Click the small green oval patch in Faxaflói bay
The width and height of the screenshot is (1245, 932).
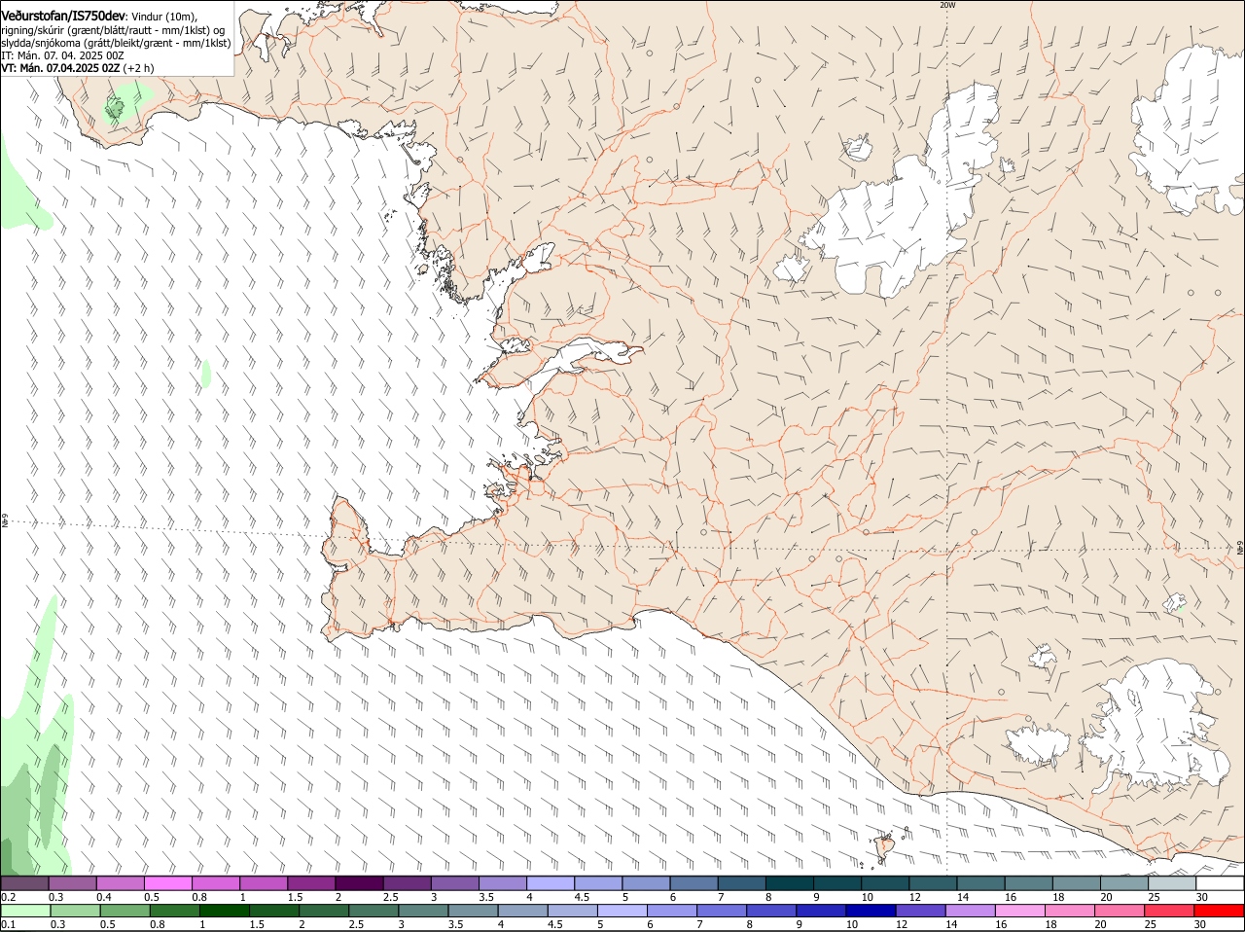coord(206,374)
